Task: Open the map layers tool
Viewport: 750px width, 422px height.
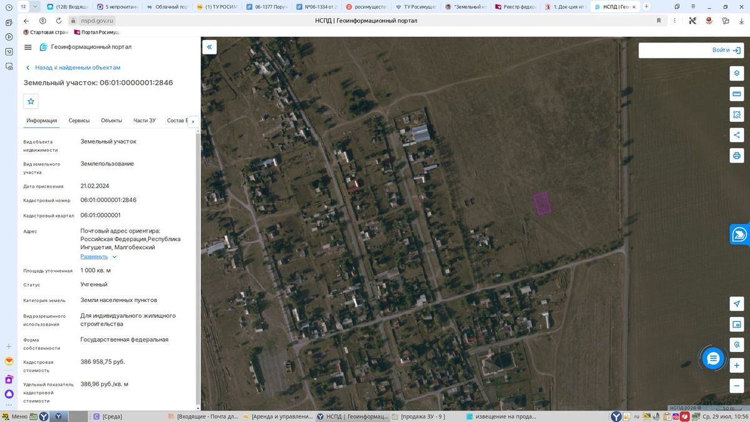Action: click(x=737, y=73)
